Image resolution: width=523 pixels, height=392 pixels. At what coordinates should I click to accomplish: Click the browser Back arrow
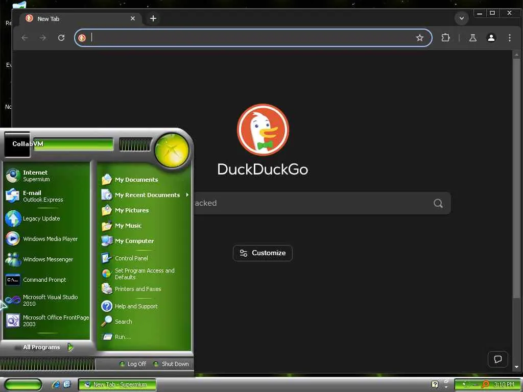pos(25,38)
